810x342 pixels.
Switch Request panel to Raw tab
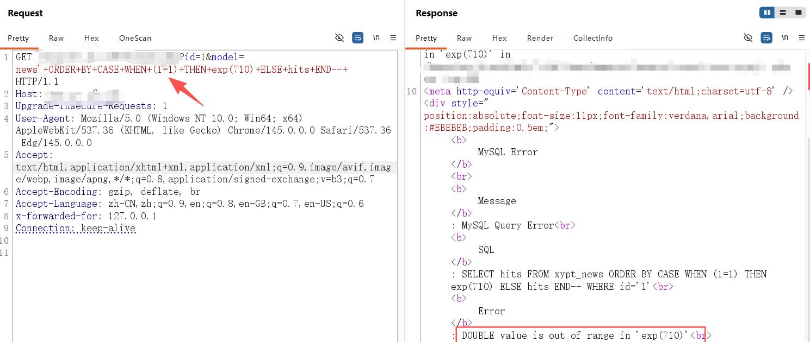56,38
